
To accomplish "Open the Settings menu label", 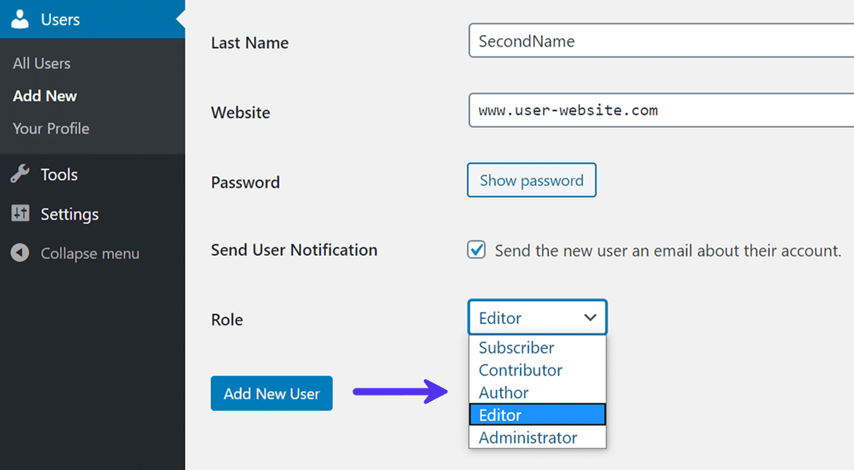I will pyautogui.click(x=70, y=214).
